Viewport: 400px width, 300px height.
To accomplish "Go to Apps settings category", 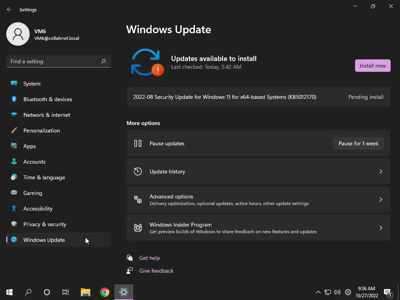I will (x=59, y=146).
